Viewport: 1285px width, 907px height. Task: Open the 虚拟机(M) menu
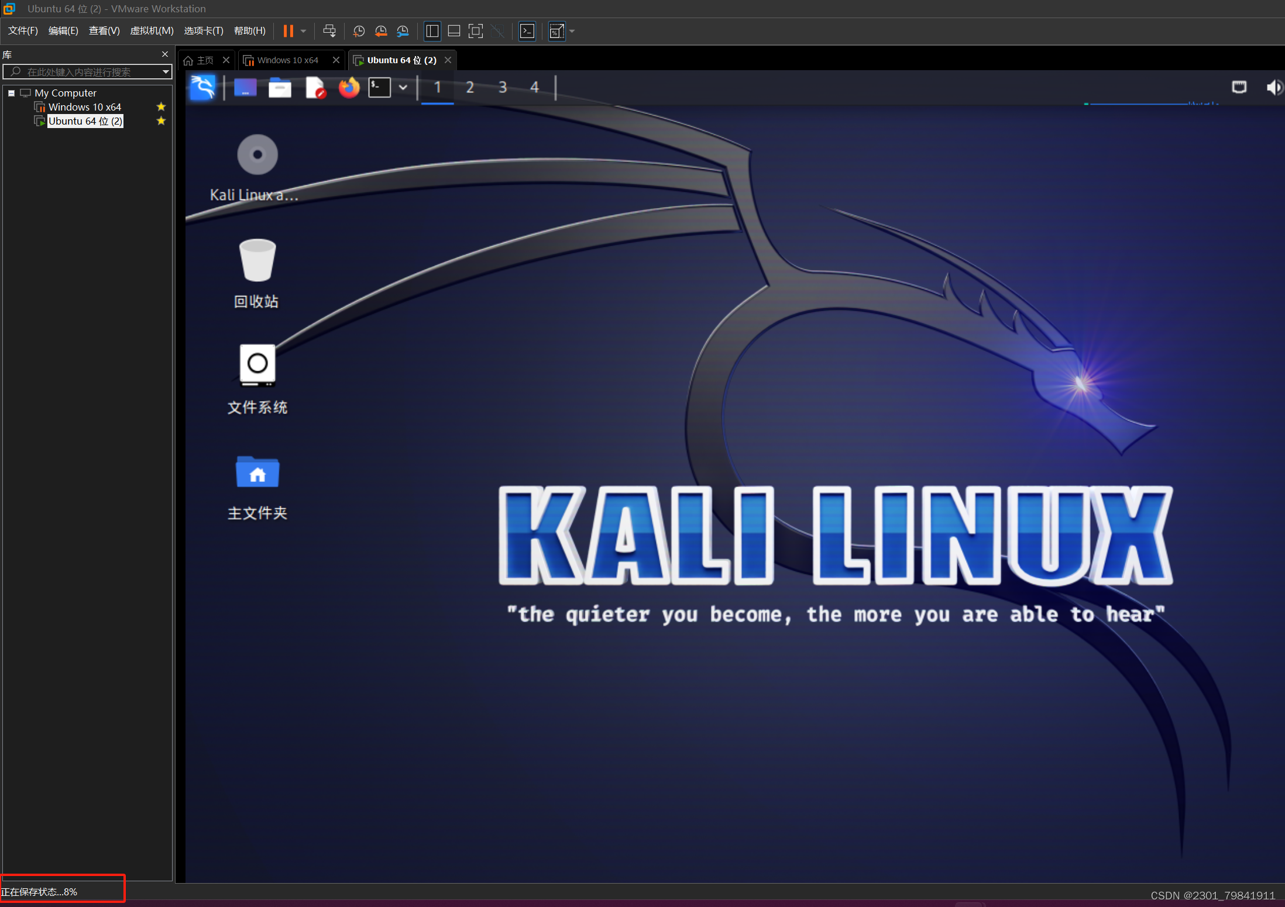pyautogui.click(x=152, y=31)
